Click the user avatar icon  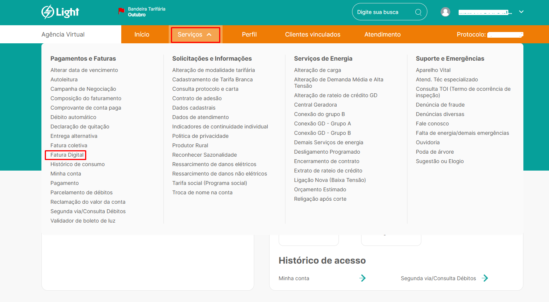pyautogui.click(x=445, y=12)
